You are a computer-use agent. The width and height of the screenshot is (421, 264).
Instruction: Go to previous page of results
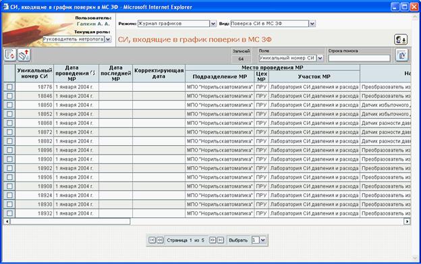(160, 240)
